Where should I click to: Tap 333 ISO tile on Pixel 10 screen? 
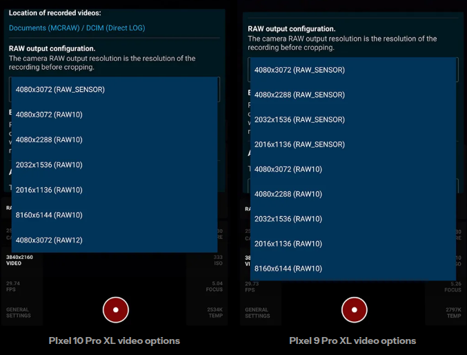[x=218, y=260]
